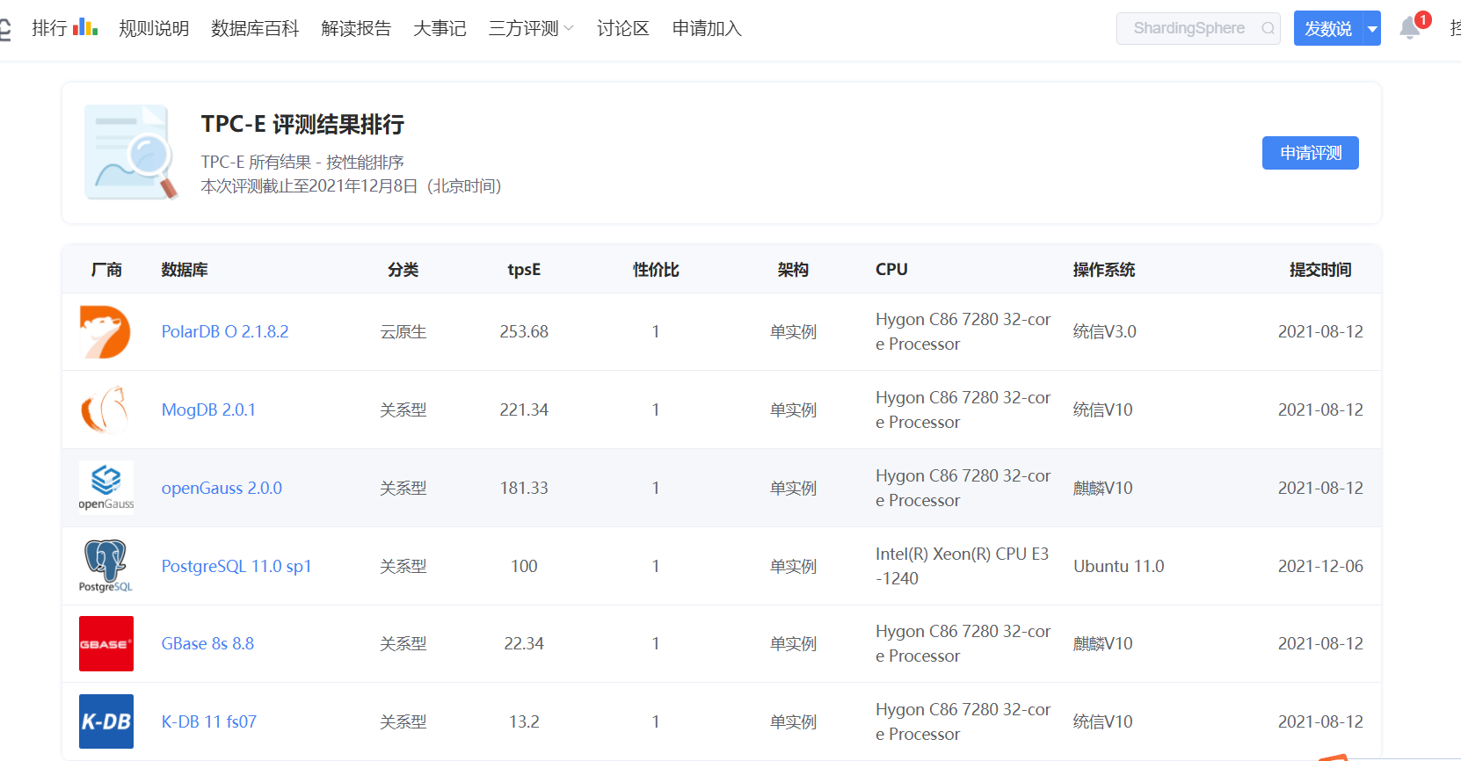Open the K-DB 11 fs07 link
The width and height of the screenshot is (1461, 761).
click(209, 721)
